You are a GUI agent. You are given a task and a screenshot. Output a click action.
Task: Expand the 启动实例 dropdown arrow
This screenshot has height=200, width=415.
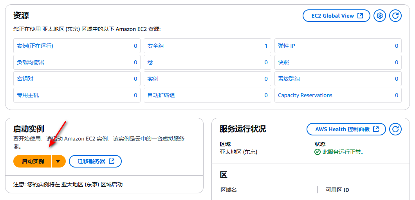point(58,161)
